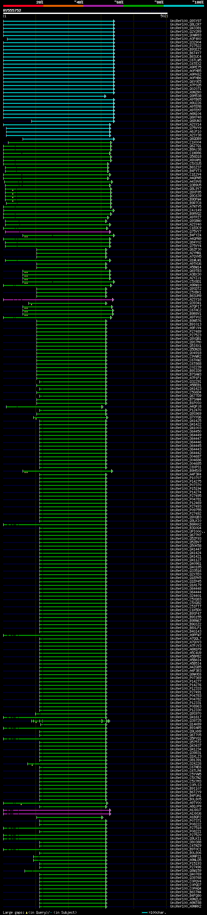Image resolution: width=207 pixels, height=915 pixels.
Task: Select UniRef100_P27522 label
Action: pyautogui.click(x=186, y=46)
